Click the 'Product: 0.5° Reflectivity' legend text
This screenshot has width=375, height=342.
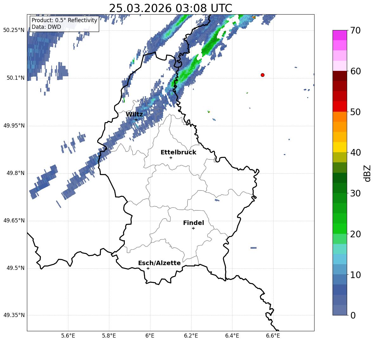point(64,20)
